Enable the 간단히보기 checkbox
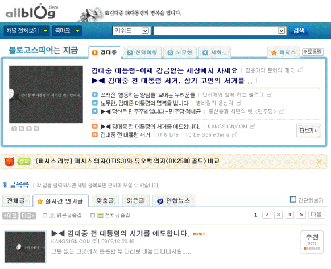The image size is (331, 269). point(293,199)
